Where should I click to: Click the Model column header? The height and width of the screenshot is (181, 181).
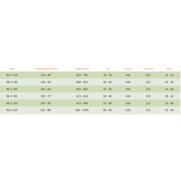click(x=12, y=69)
